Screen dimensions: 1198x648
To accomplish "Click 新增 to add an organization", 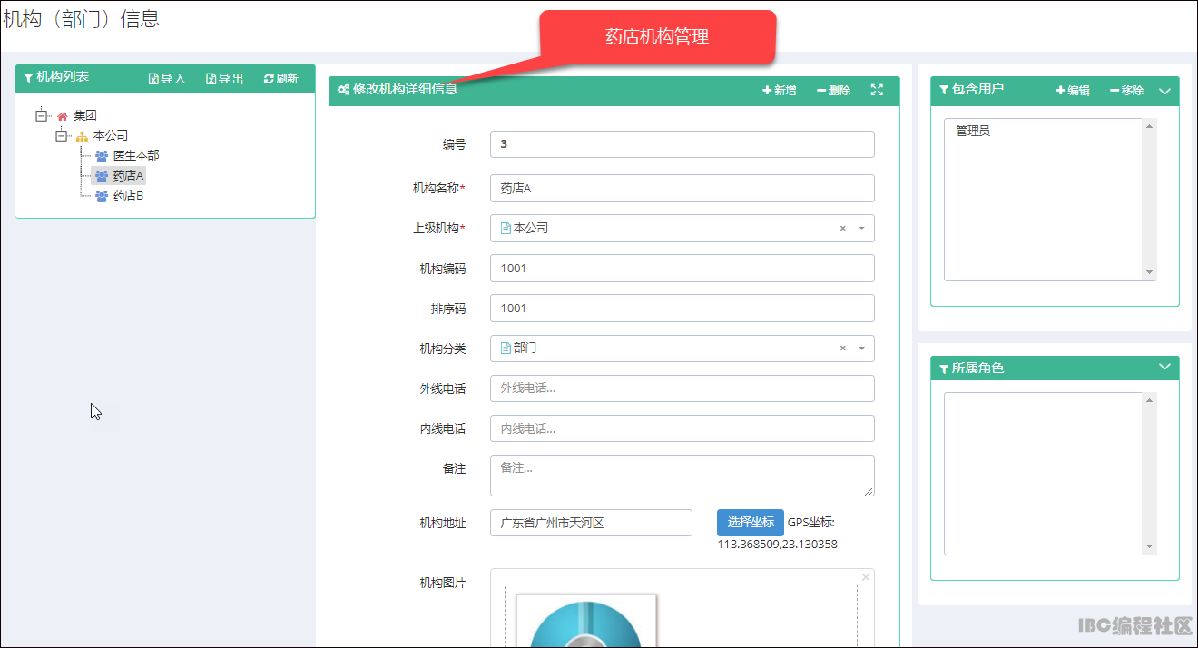I will point(780,91).
